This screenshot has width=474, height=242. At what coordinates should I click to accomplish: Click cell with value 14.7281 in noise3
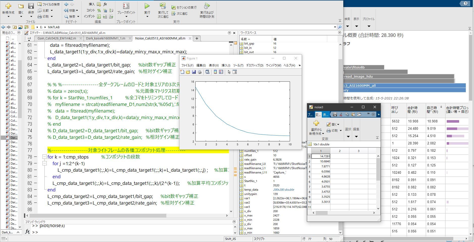(321, 156)
